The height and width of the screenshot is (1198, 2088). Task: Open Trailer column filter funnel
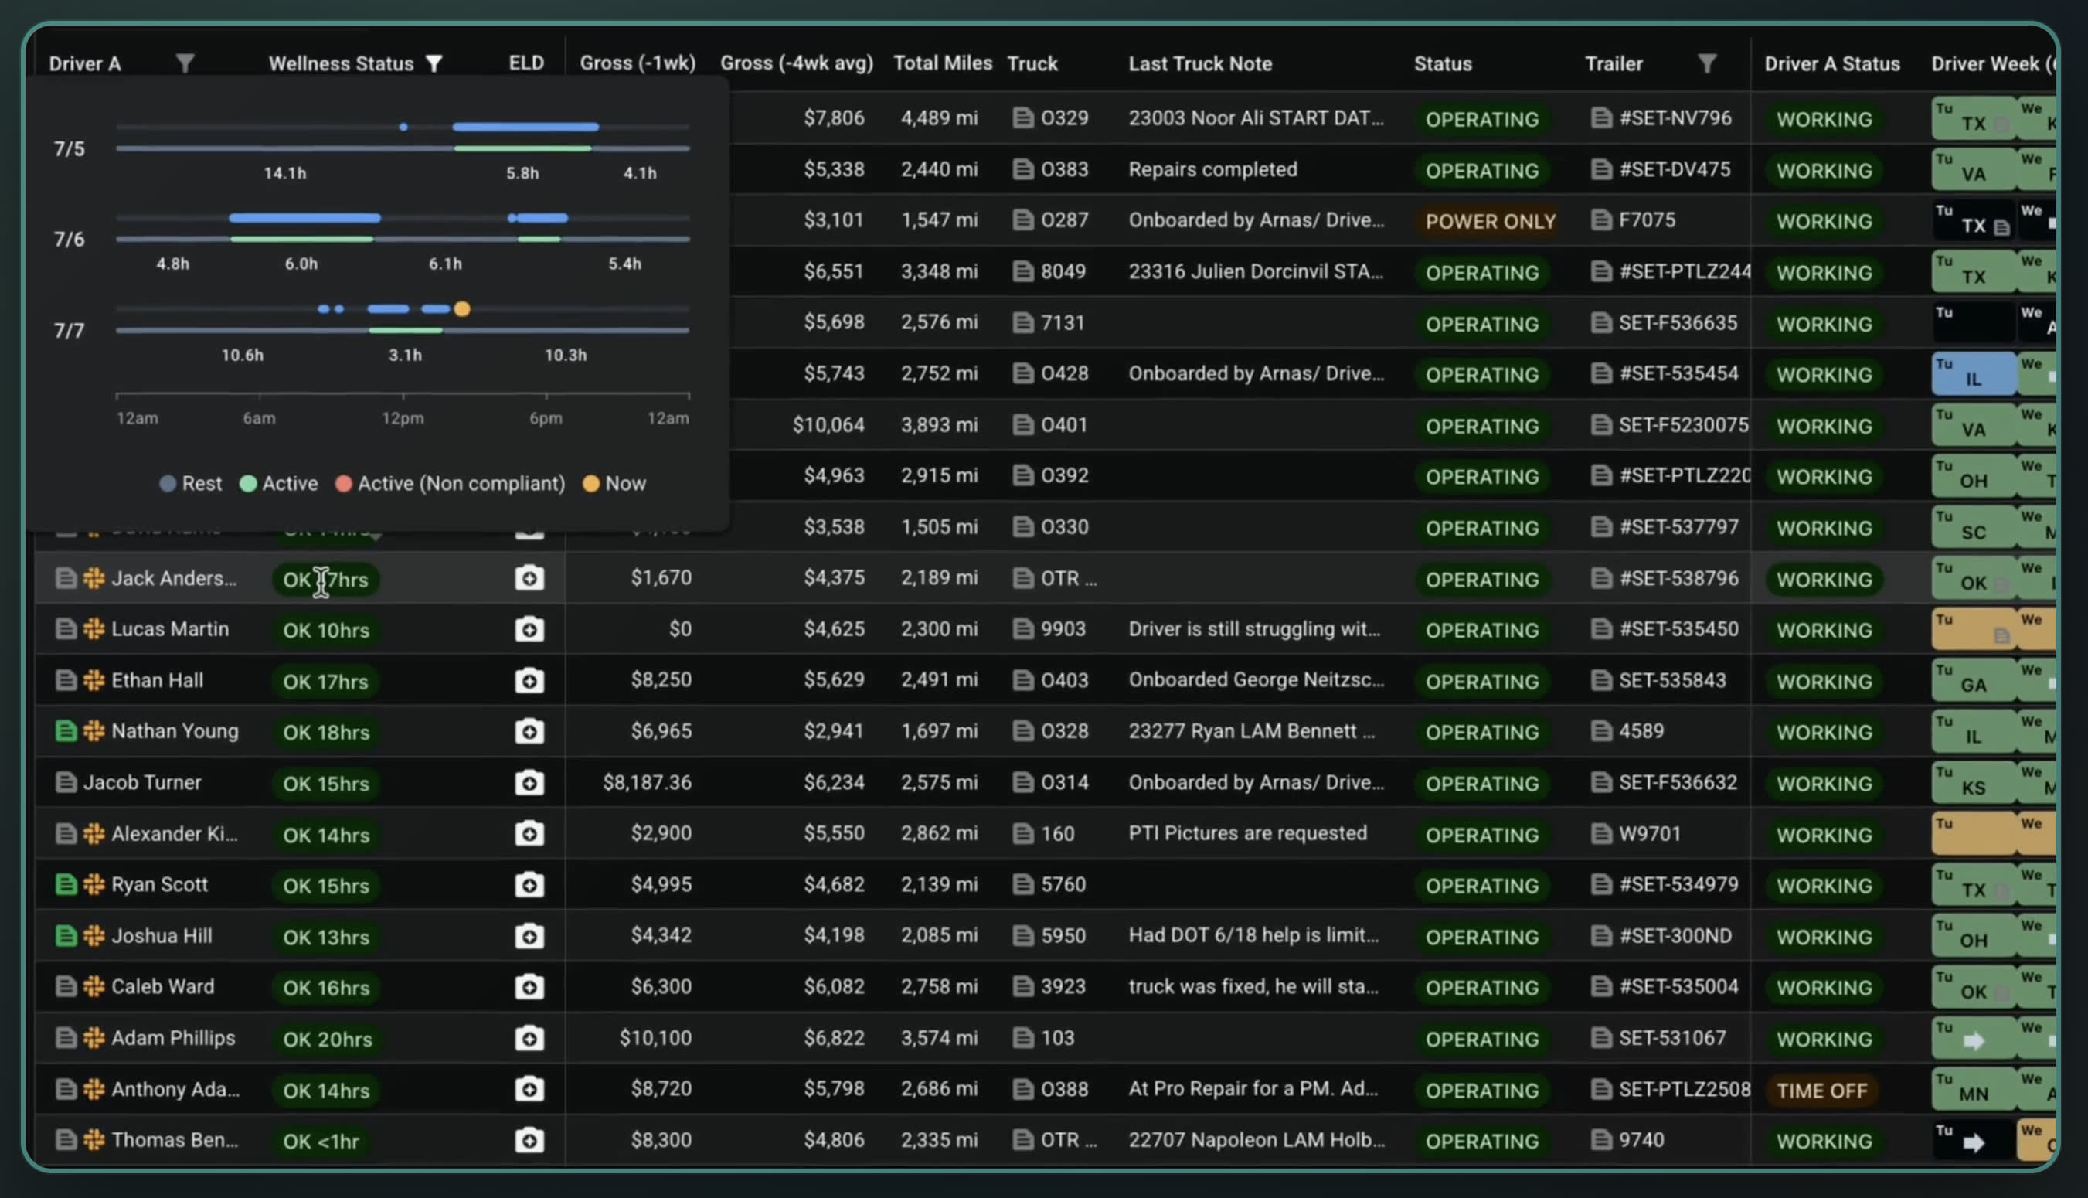coord(1706,63)
